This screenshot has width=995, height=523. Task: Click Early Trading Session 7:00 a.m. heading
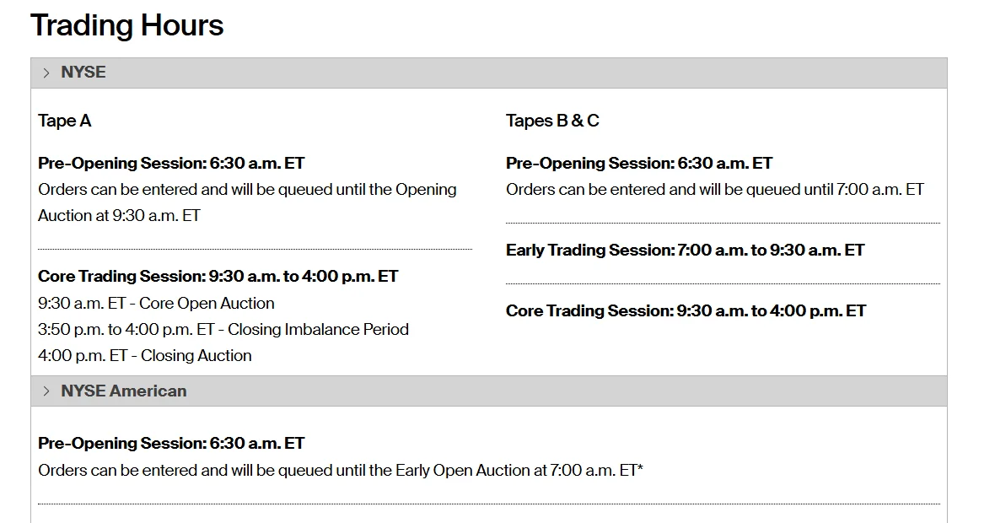(x=685, y=250)
